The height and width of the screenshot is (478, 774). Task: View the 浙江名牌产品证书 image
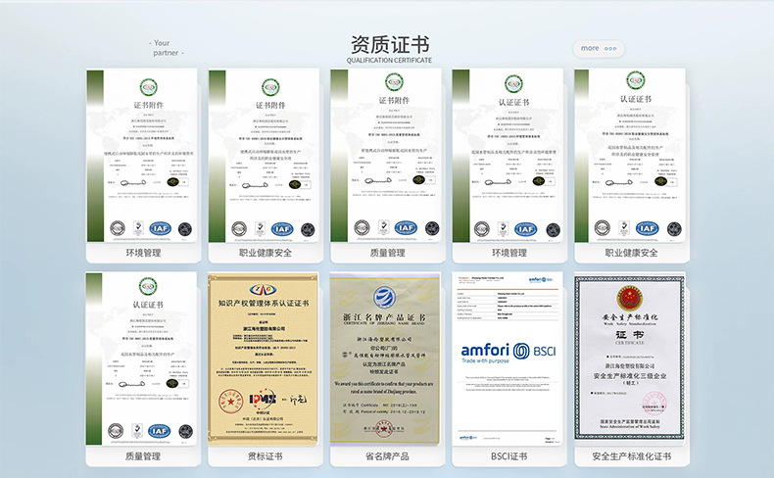pos(385,359)
